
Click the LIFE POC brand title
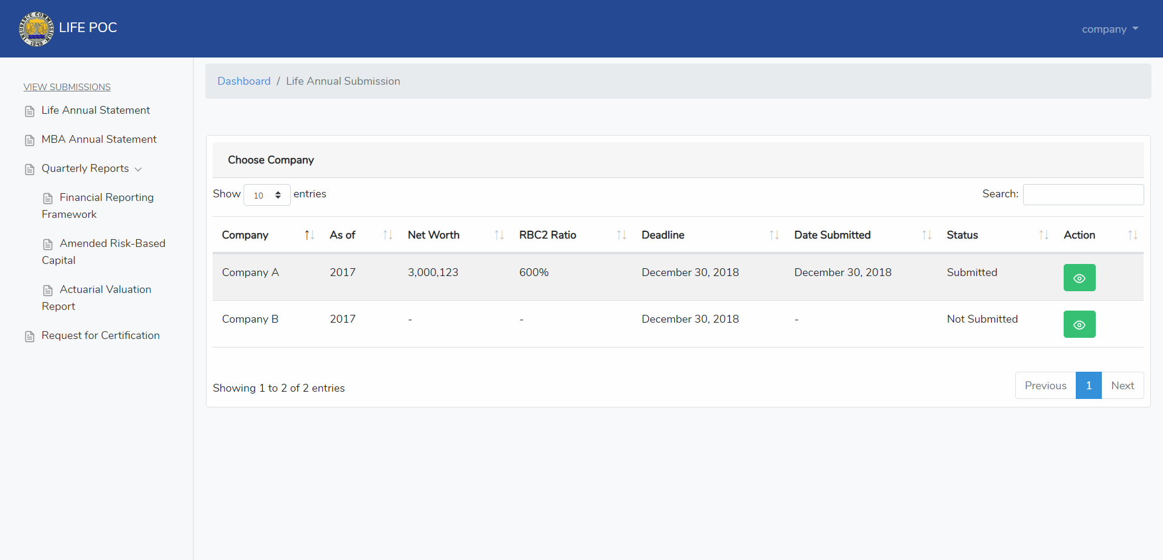click(88, 28)
